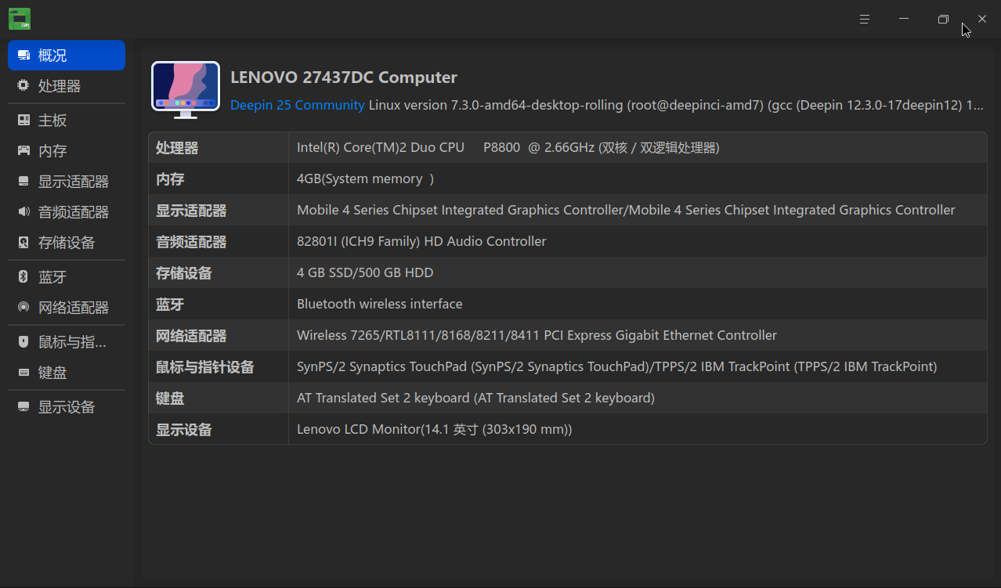This screenshot has height=588, width=1001.
Task: Click the Mobile 4 Series Chipset graphics value
Action: click(626, 210)
